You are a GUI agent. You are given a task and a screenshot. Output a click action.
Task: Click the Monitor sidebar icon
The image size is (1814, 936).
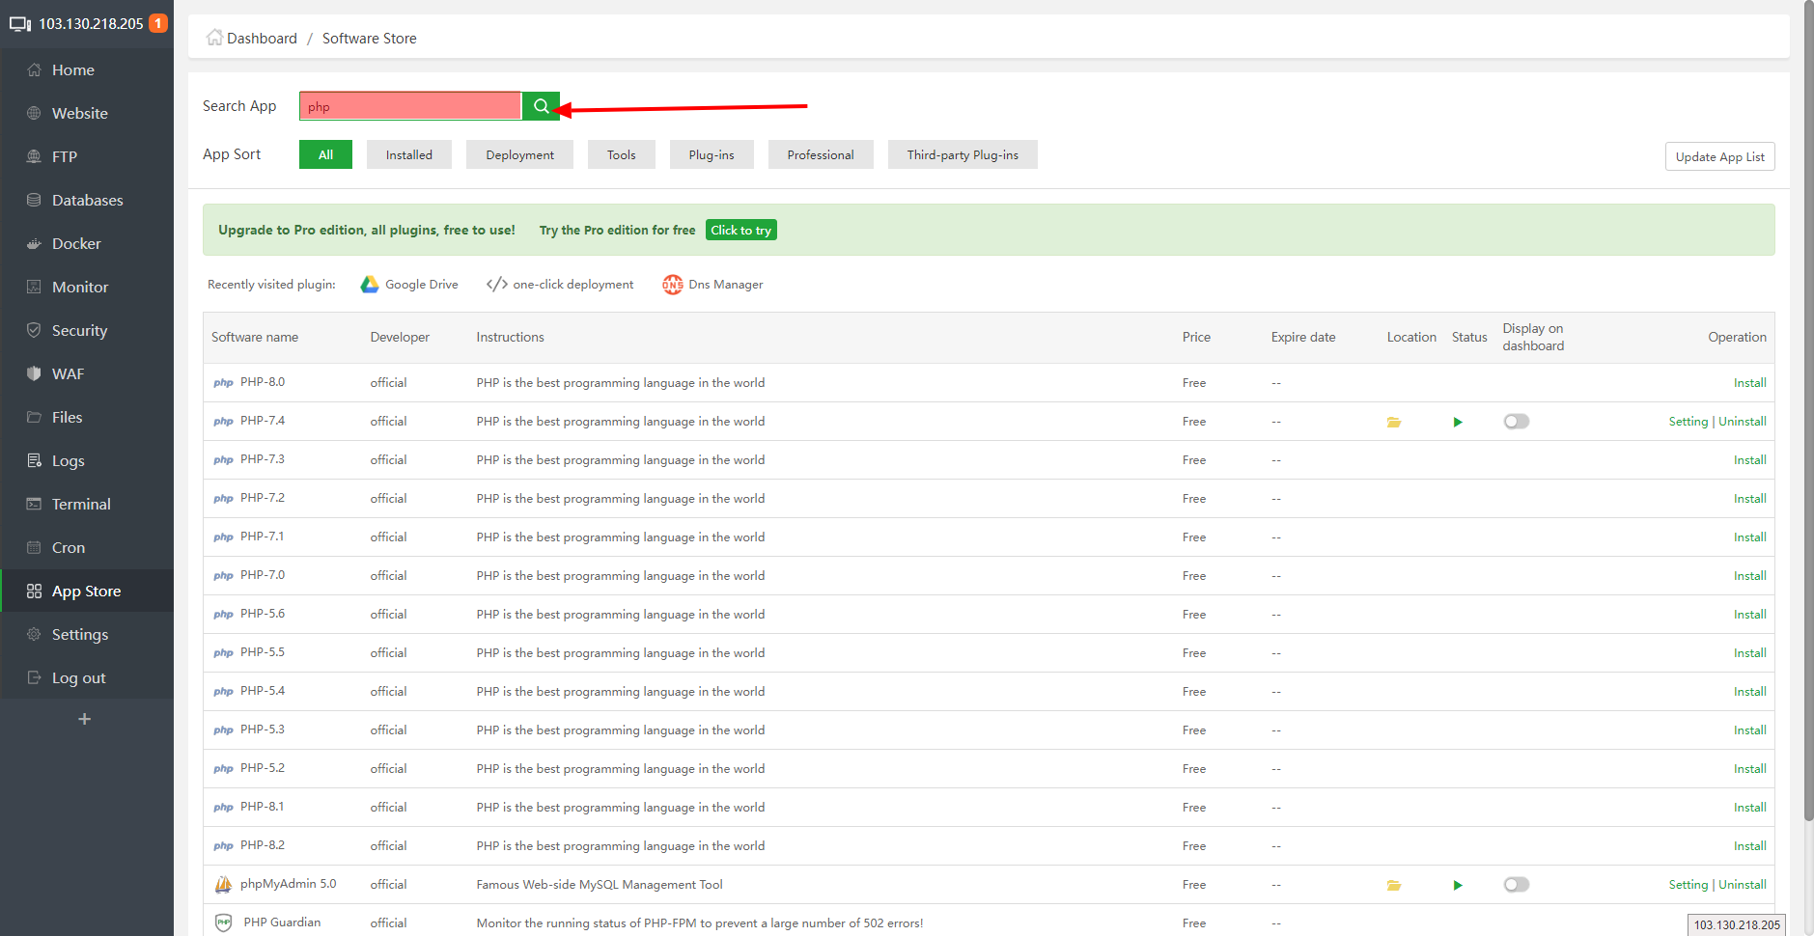[x=34, y=287]
